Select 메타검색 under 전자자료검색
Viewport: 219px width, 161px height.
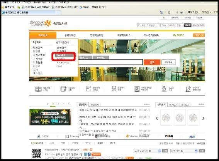click(61, 48)
